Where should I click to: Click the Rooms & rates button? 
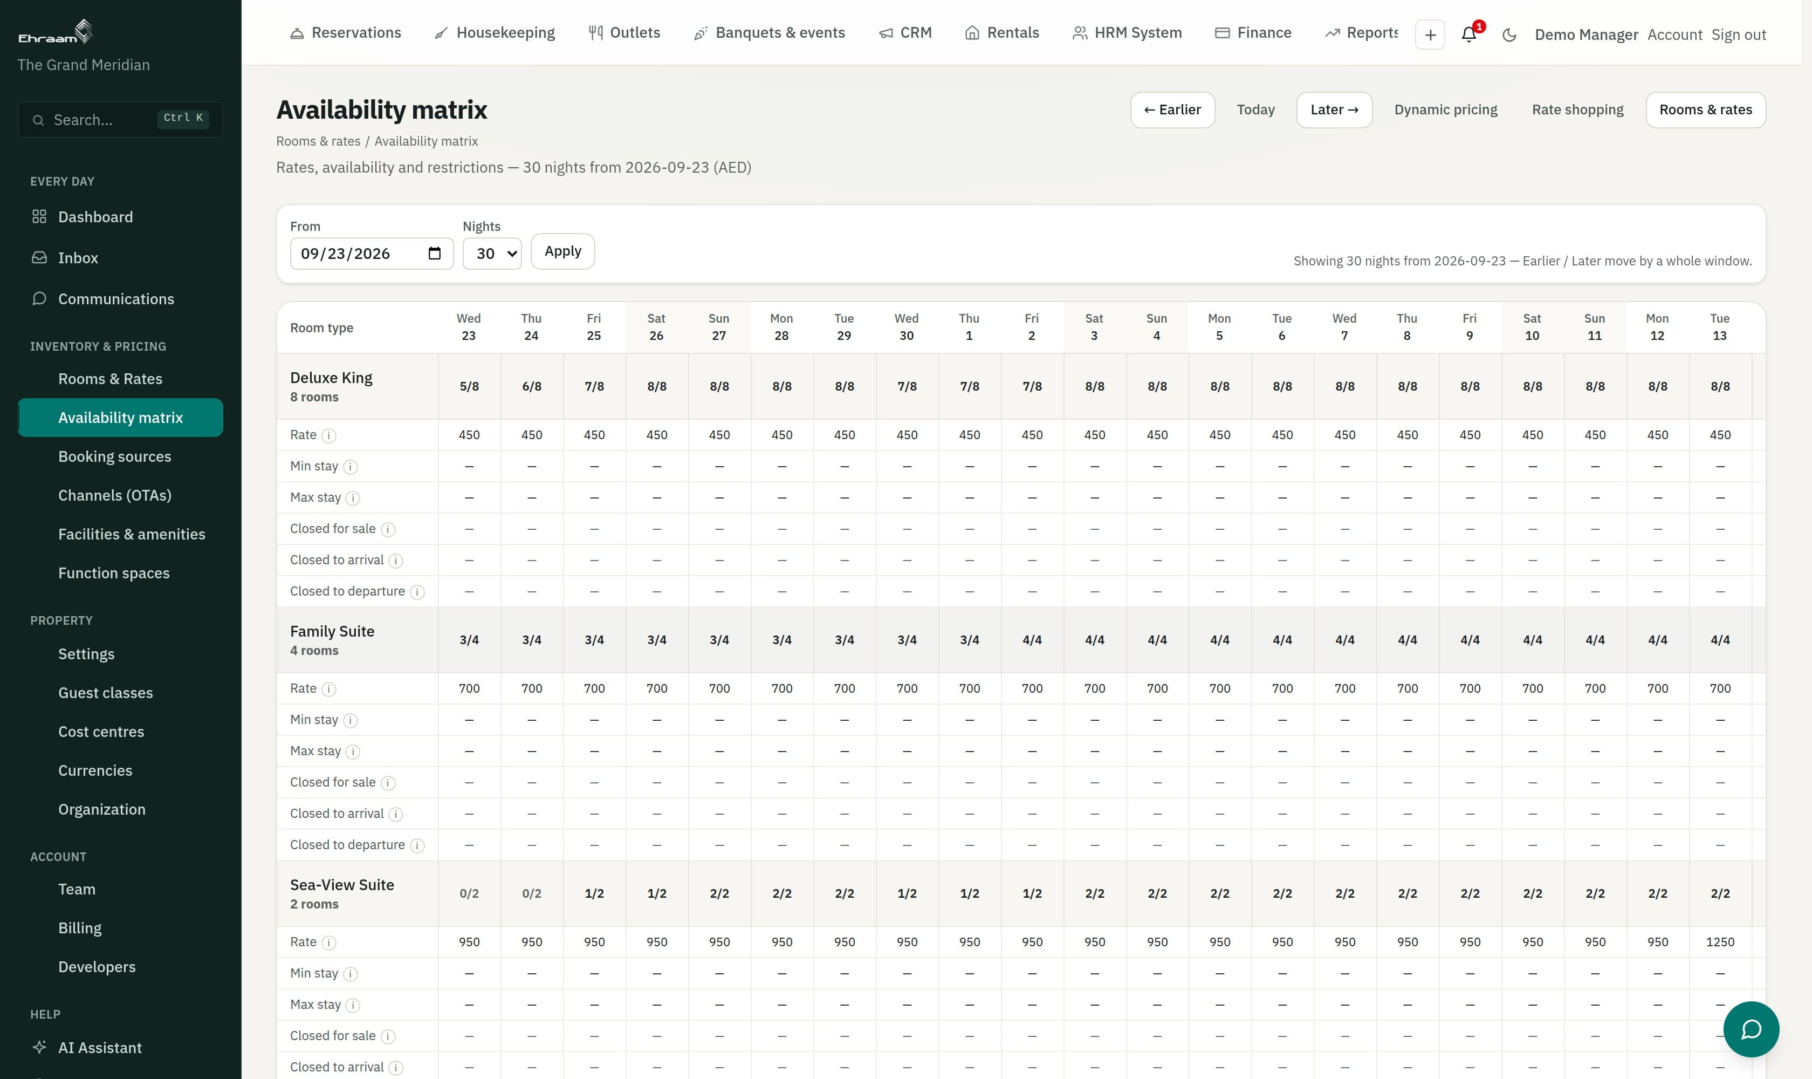pos(1705,110)
